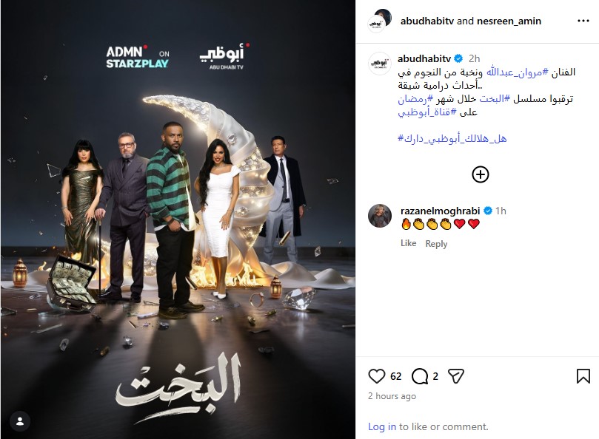Screen dimensions: 599x439
Task: Click the header profile avatar of abudhabitv
Action: coord(377,24)
